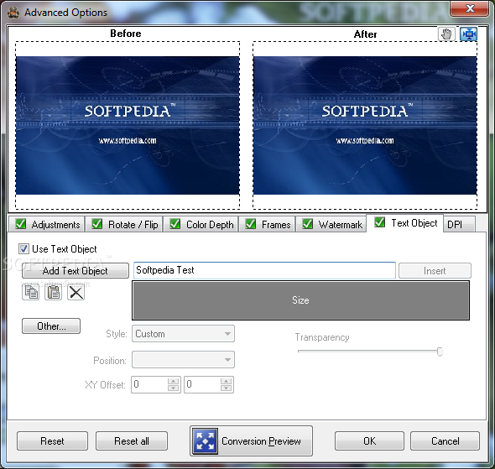This screenshot has width=495, height=469.
Task: Click the Other... button
Action: [51, 326]
